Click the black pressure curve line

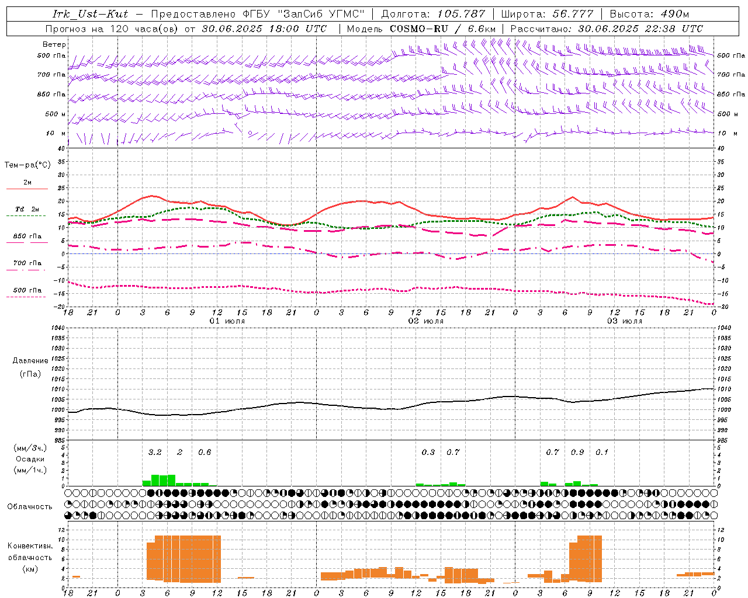[x=392, y=409]
